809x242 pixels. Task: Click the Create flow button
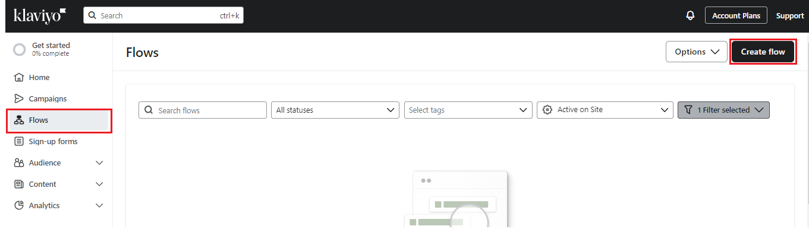[763, 52]
